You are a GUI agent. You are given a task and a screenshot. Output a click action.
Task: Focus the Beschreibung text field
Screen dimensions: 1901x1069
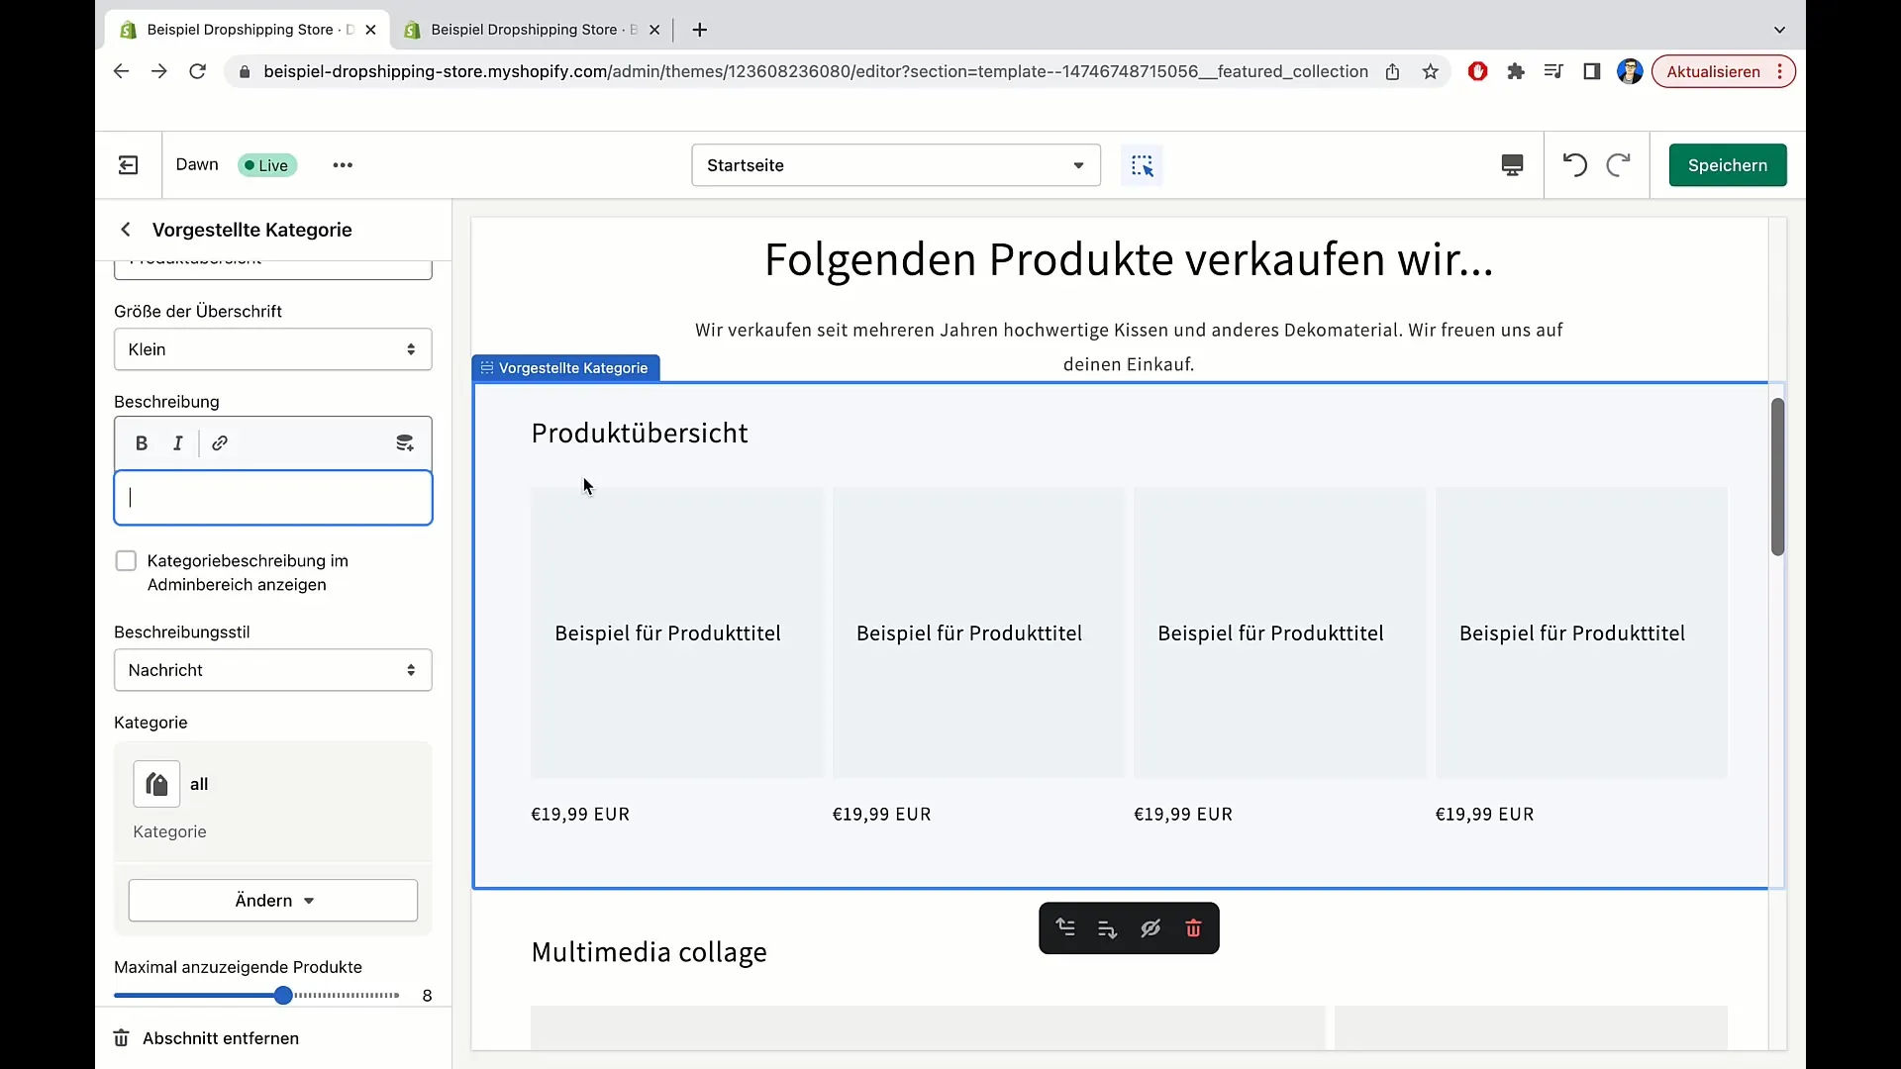pos(273,497)
